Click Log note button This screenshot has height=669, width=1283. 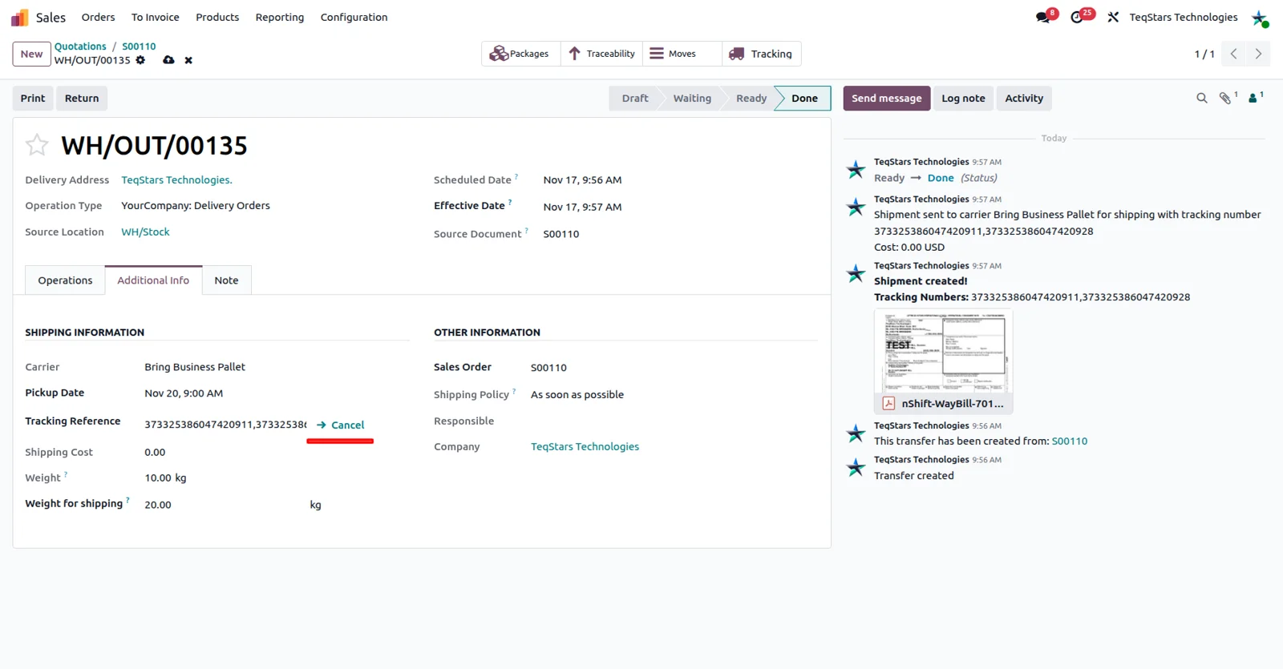(963, 98)
